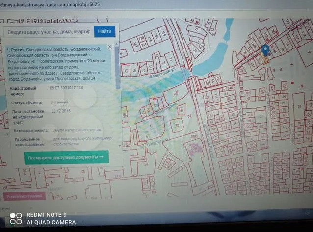Click the info panel scrollbar up arrow

[117, 44]
